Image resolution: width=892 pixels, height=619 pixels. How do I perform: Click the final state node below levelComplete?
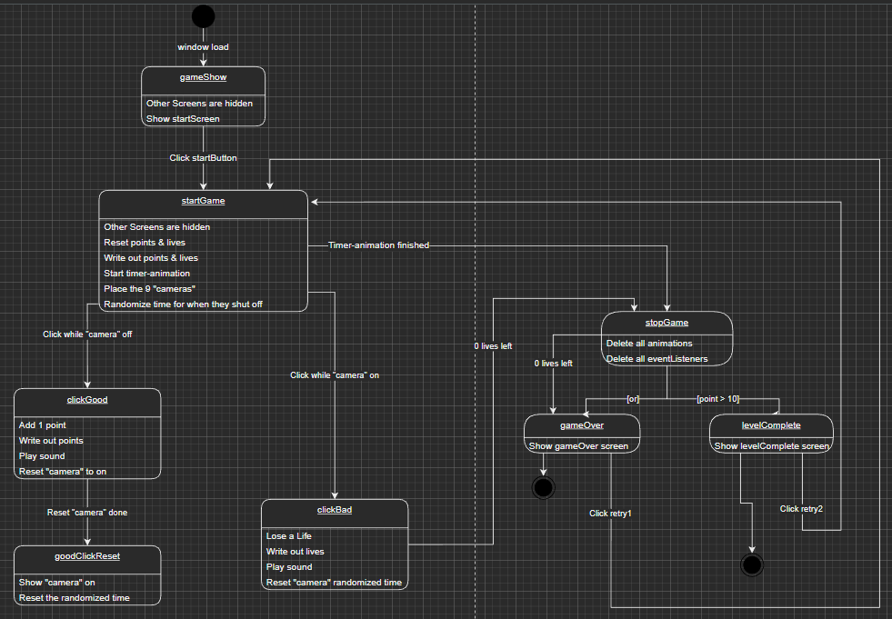pyautogui.click(x=751, y=565)
